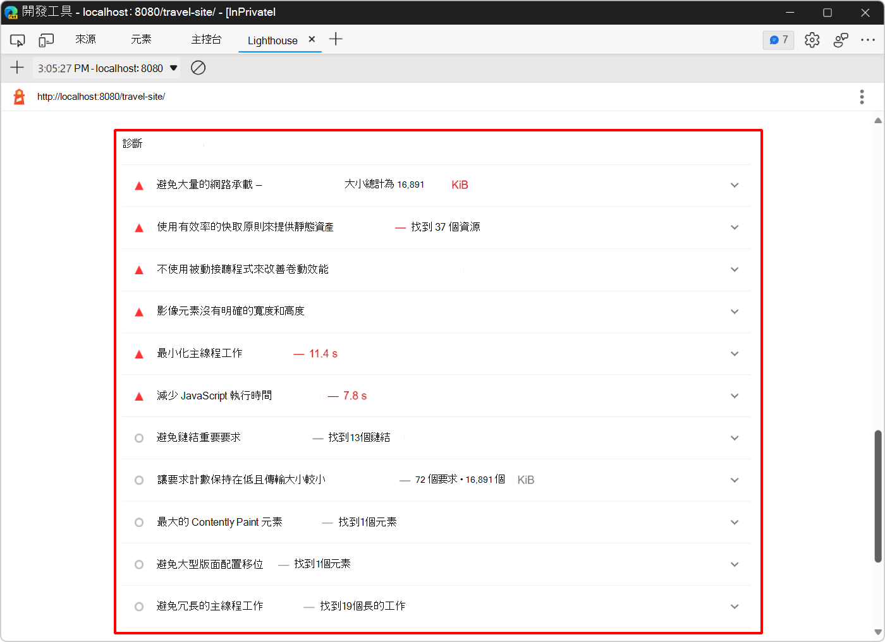Open DevTools settings gear
The height and width of the screenshot is (642, 885).
point(812,40)
